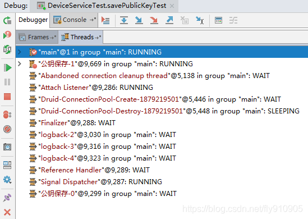Select logback-4 thread row

(162, 158)
